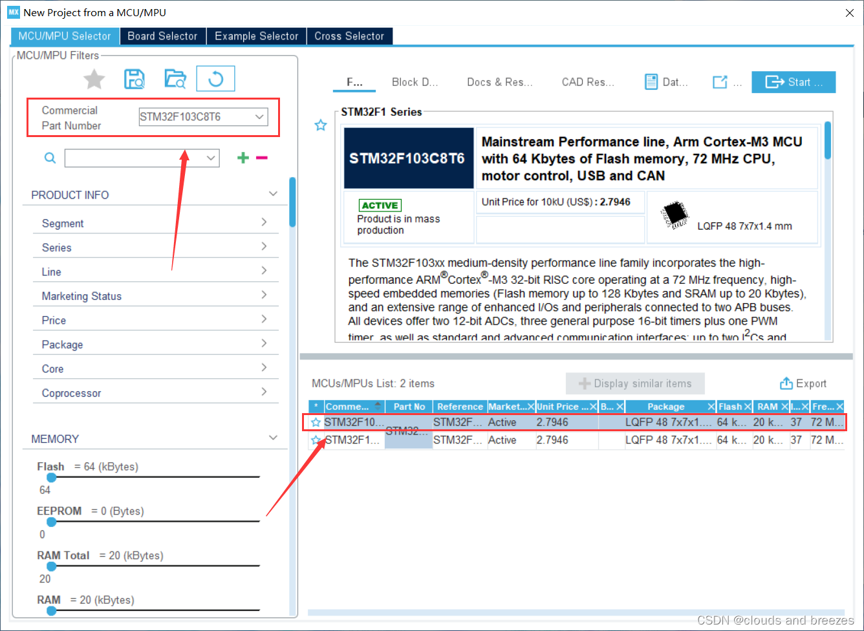Viewport: 864px width, 631px height.
Task: Remove the B... column via its X
Action: click(620, 407)
